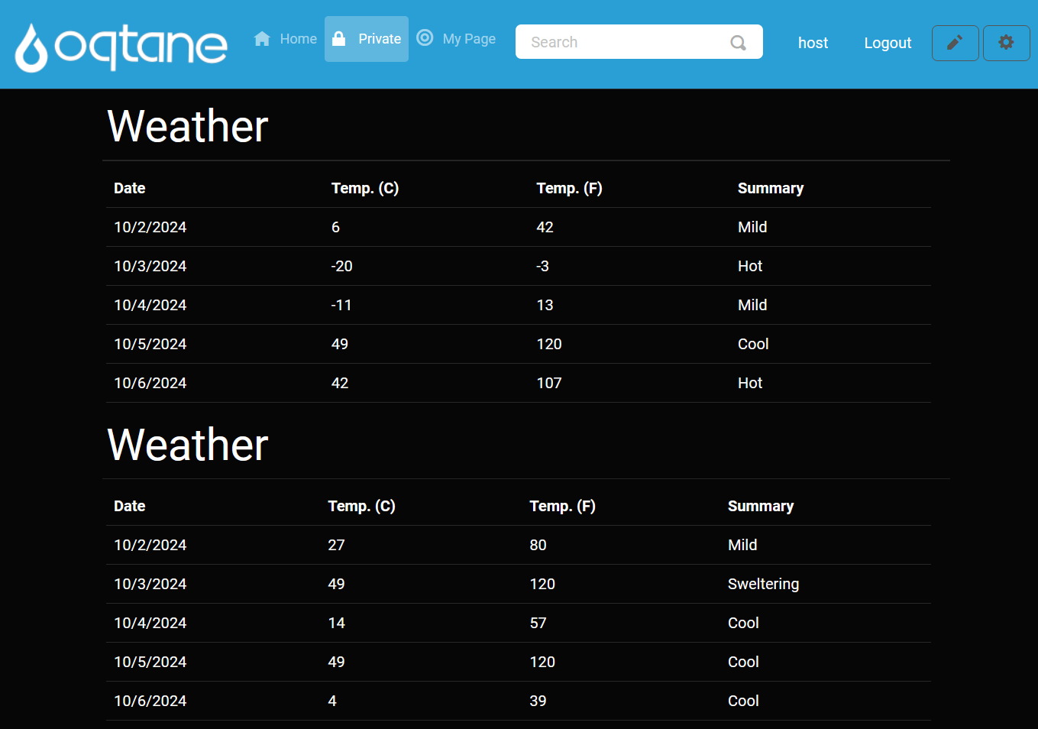Viewport: 1038px width, 729px height.
Task: Click the 57 Fahrenheit cell
Action: tap(538, 623)
